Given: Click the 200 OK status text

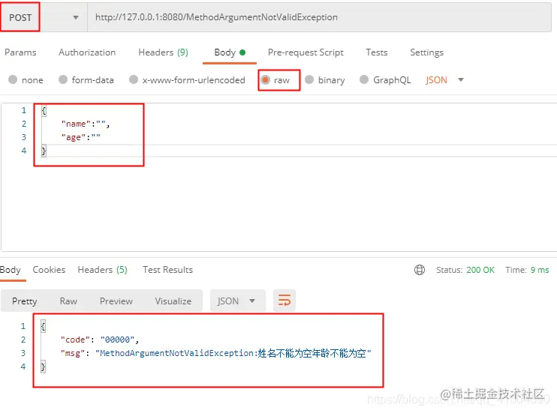Looking at the screenshot, I should point(480,270).
